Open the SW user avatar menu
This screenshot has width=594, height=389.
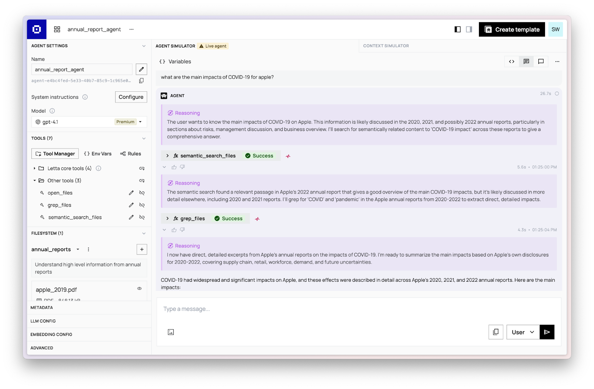555,29
